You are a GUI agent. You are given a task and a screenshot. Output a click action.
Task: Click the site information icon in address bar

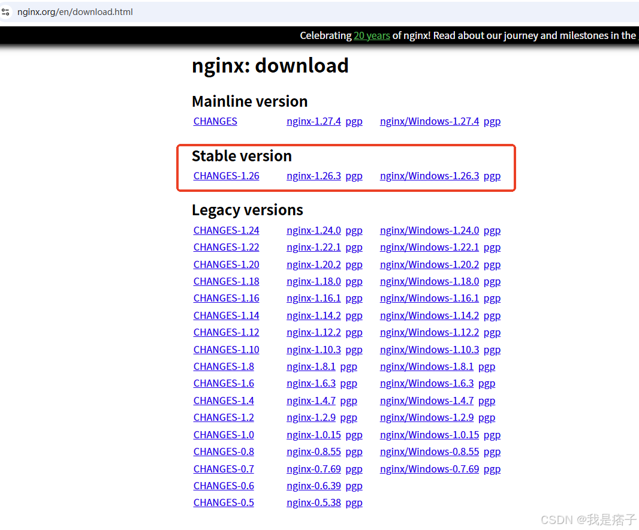pyautogui.click(x=5, y=12)
